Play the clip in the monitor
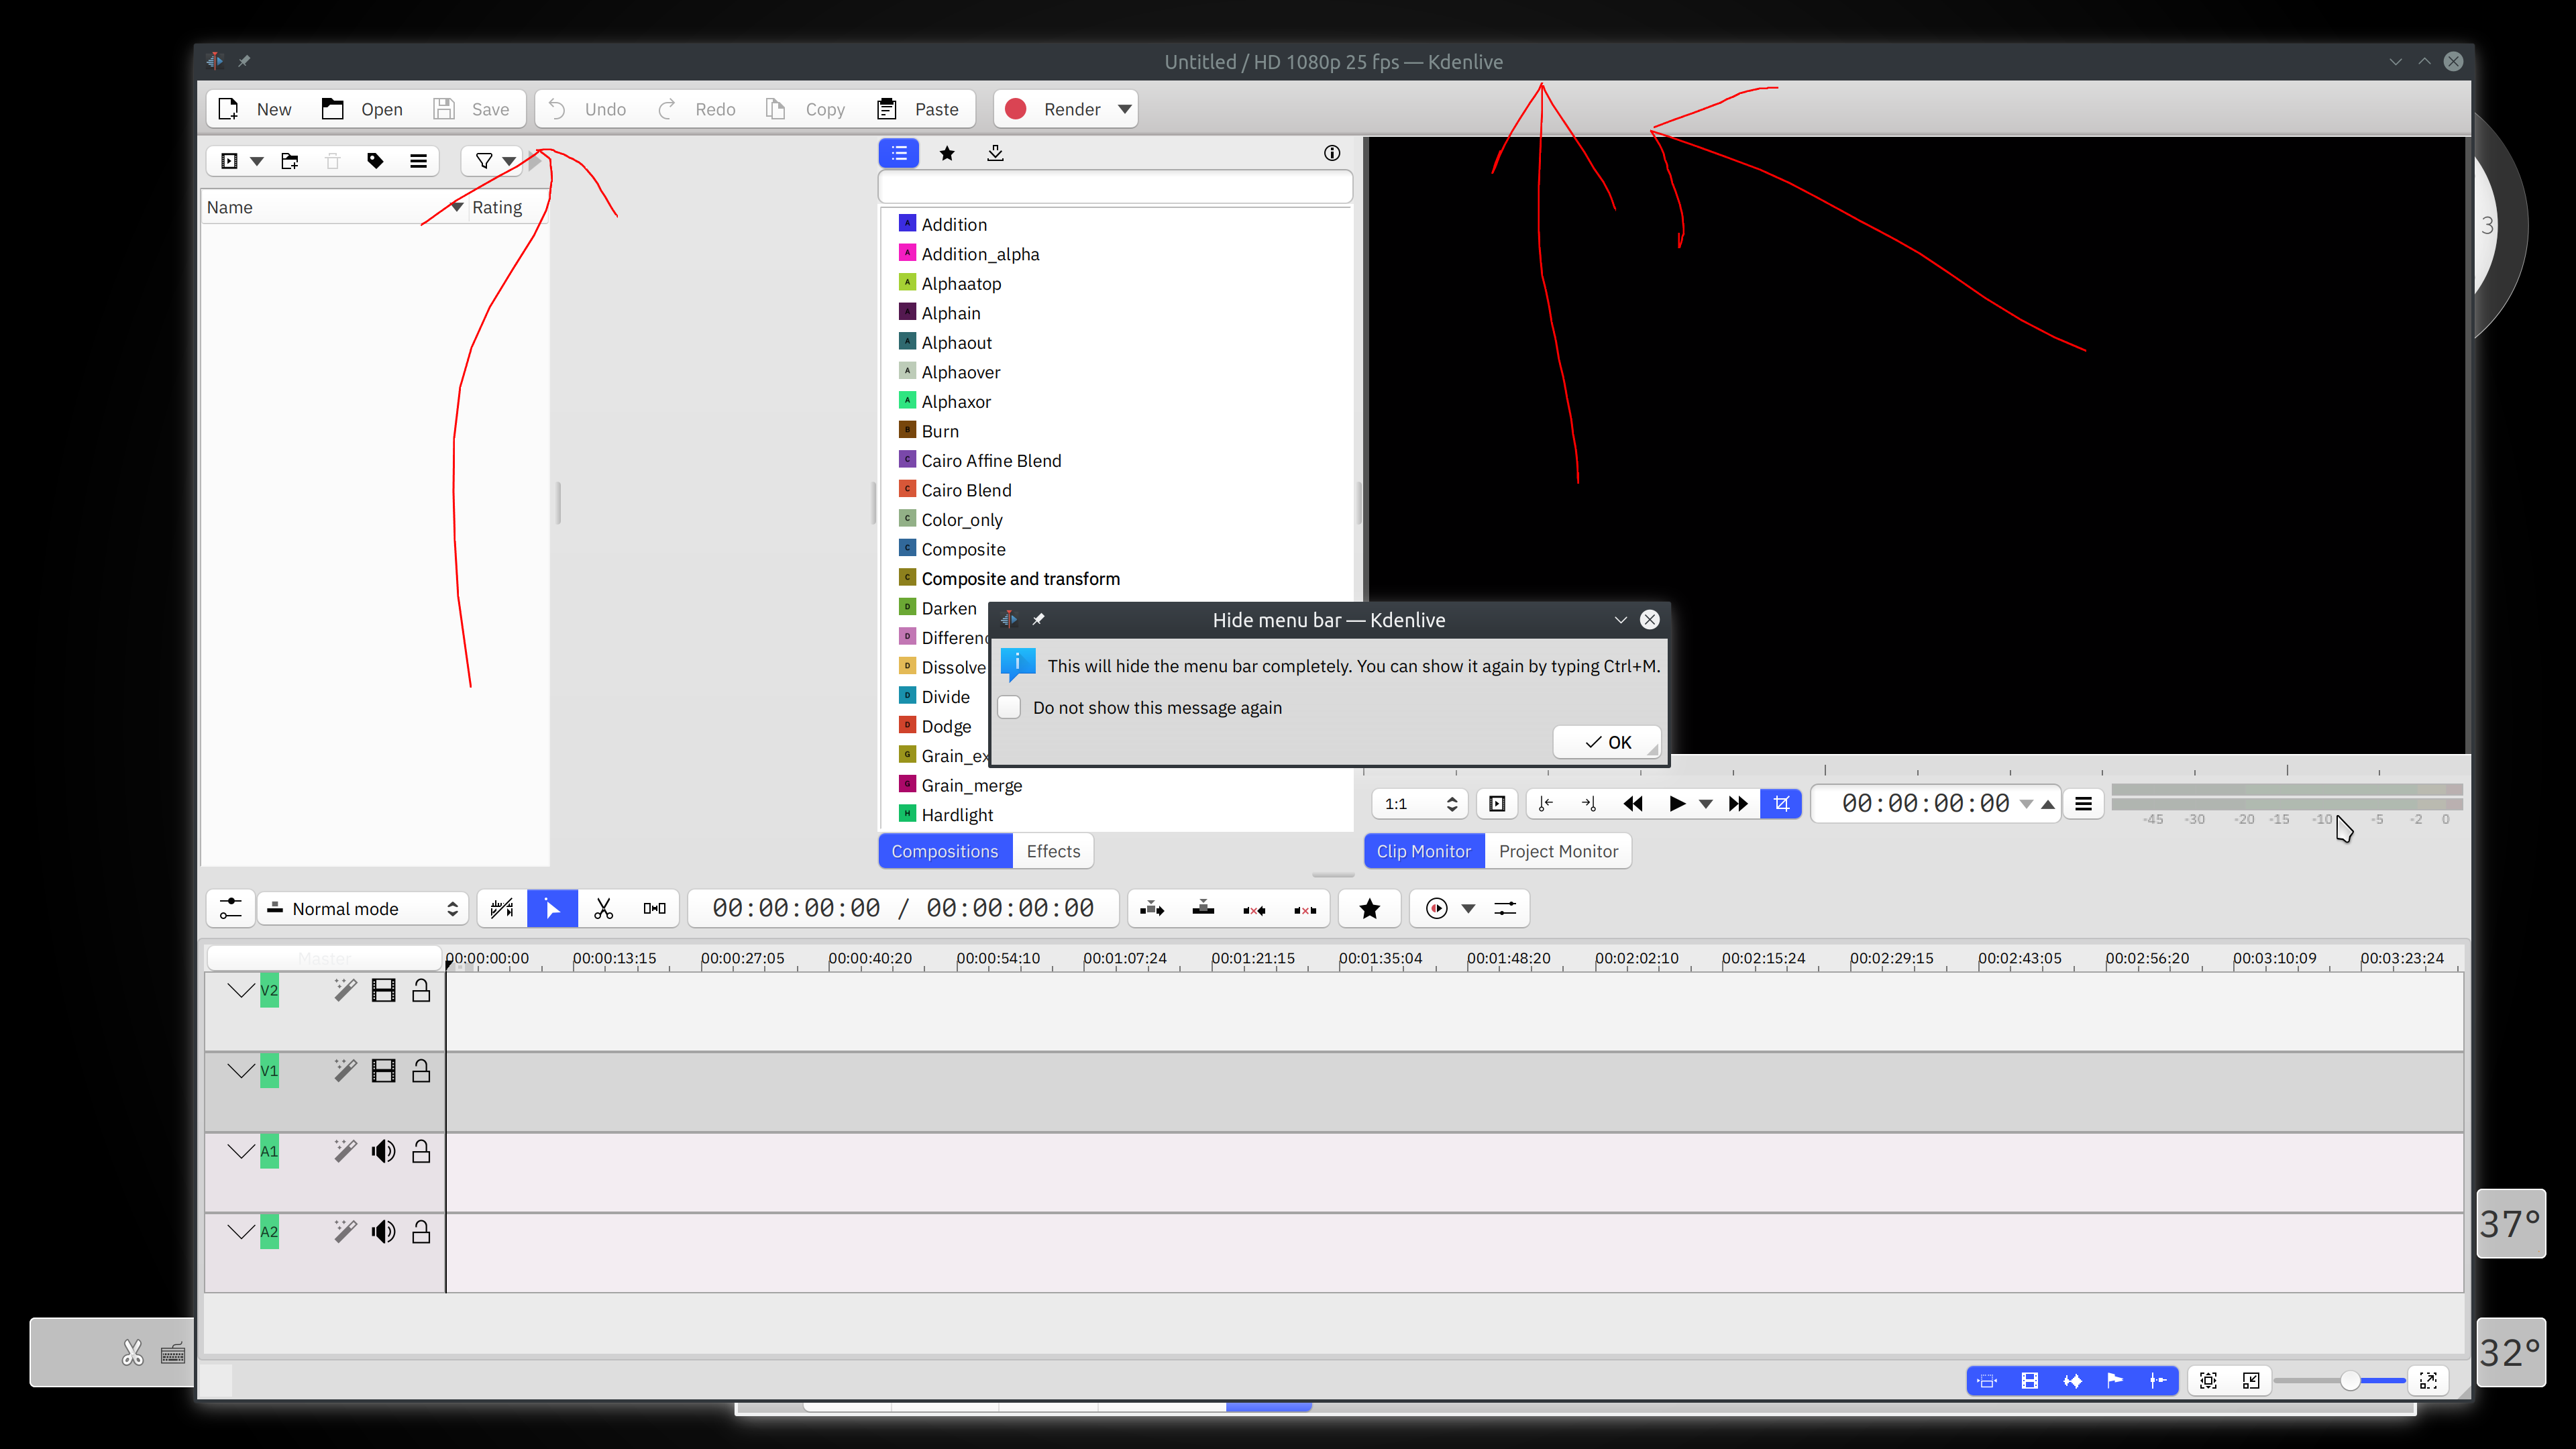Image resolution: width=2576 pixels, height=1449 pixels. click(x=1677, y=804)
